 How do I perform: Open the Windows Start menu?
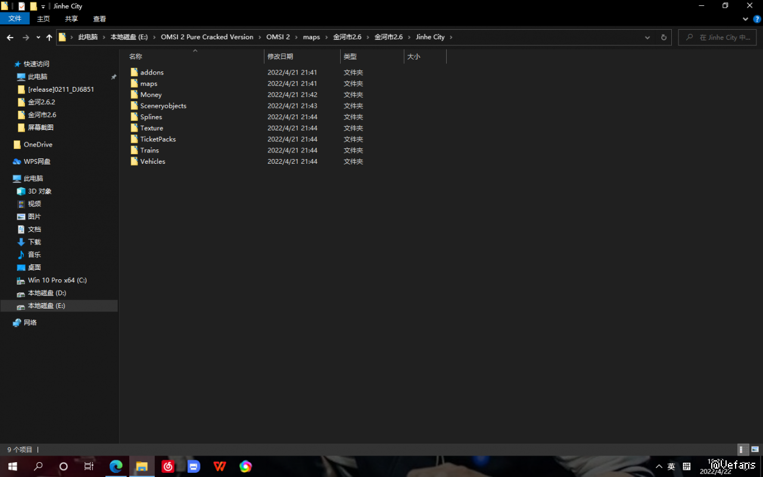(x=13, y=466)
